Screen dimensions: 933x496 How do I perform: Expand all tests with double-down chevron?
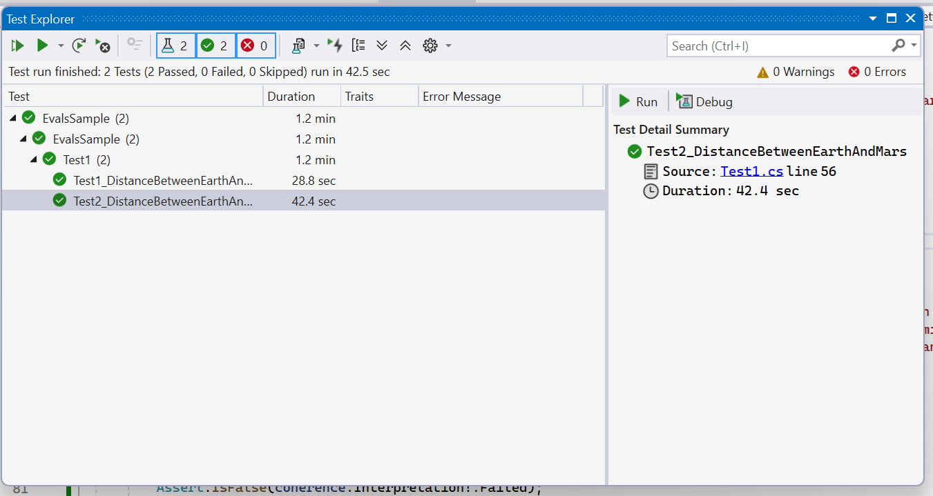382,46
